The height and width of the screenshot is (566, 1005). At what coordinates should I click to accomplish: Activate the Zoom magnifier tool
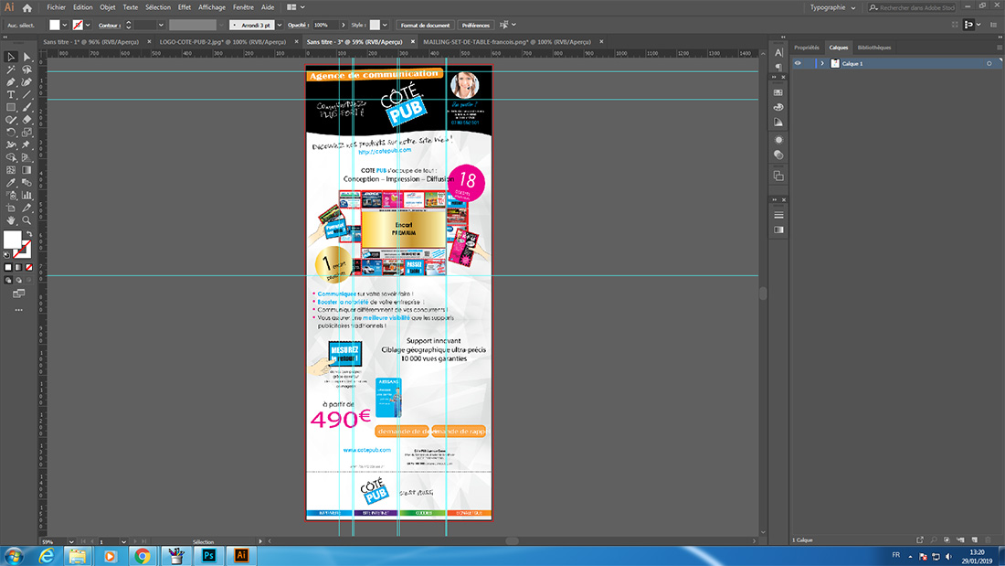[x=27, y=220]
